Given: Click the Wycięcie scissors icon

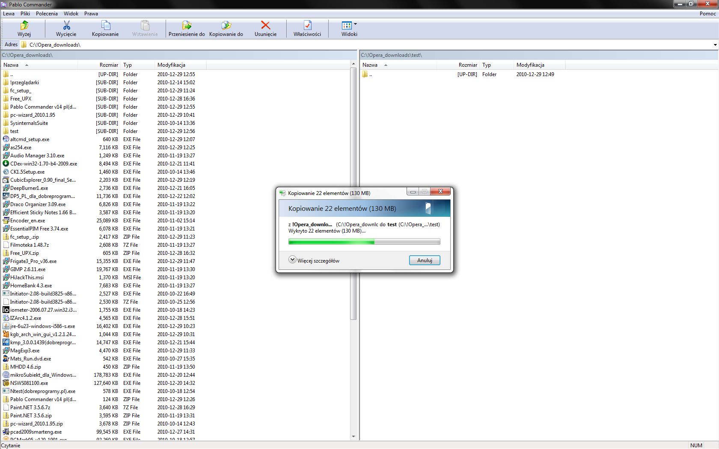Looking at the screenshot, I should tap(66, 25).
